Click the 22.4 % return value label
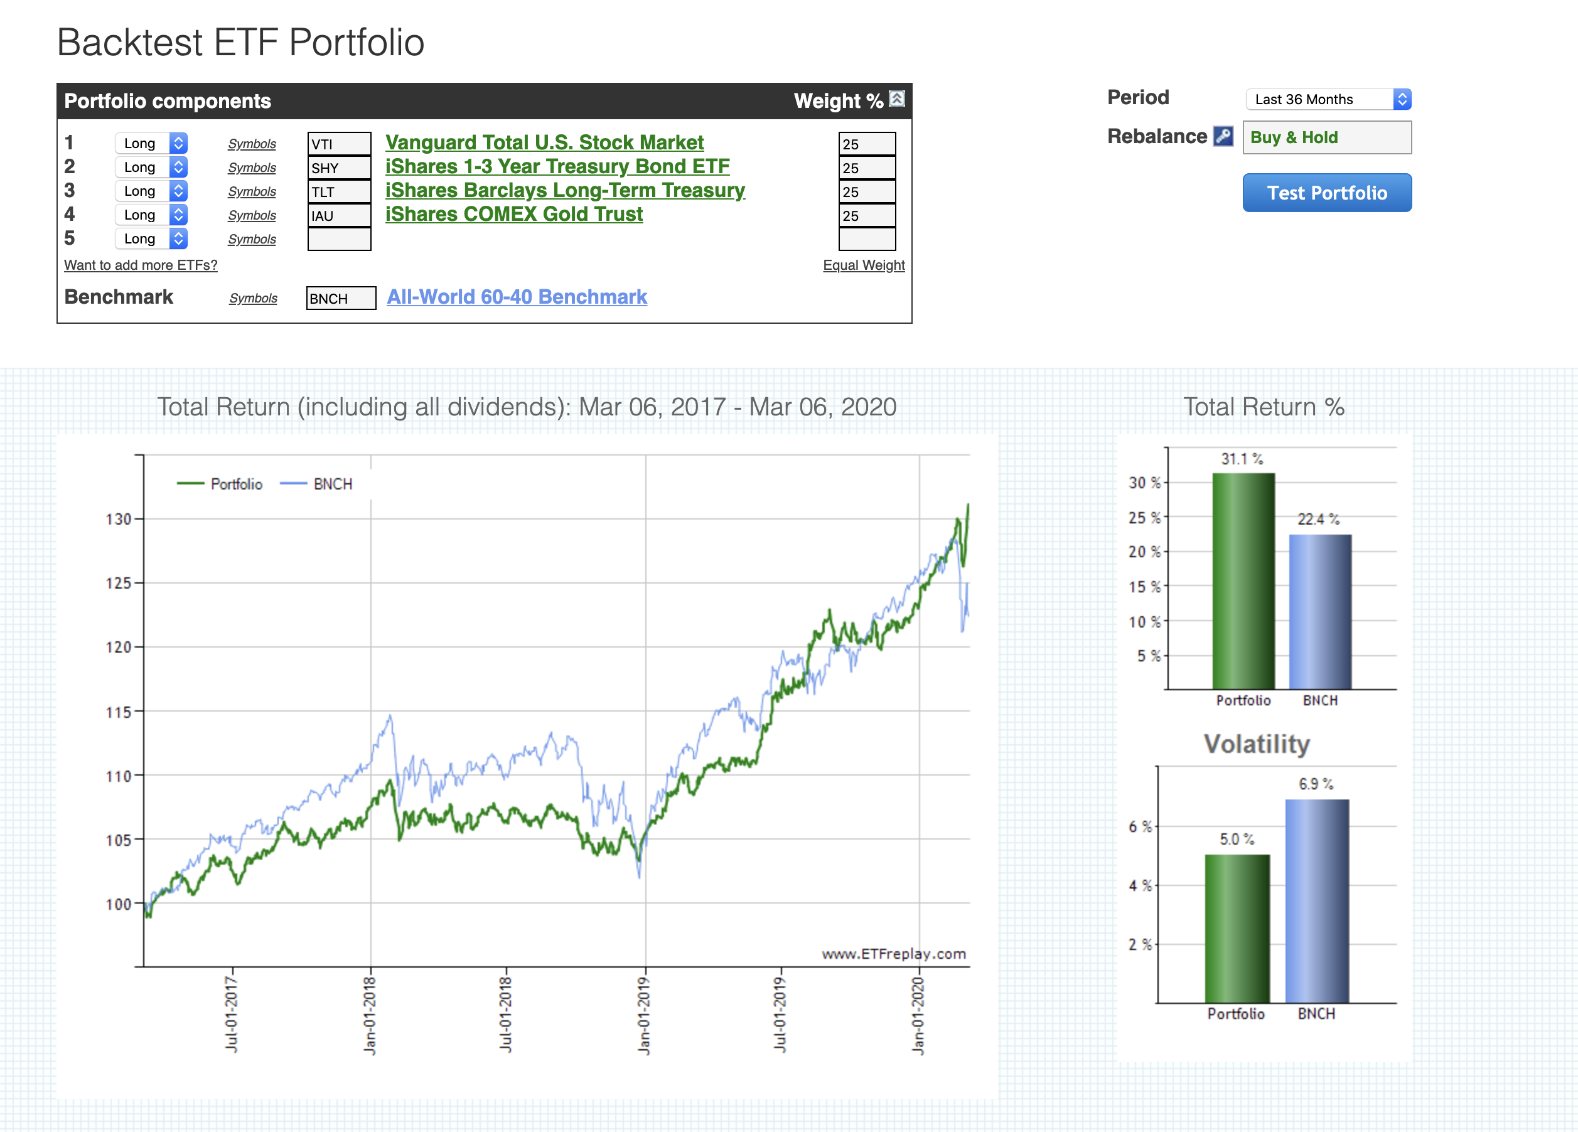This screenshot has width=1578, height=1132. pyautogui.click(x=1319, y=520)
